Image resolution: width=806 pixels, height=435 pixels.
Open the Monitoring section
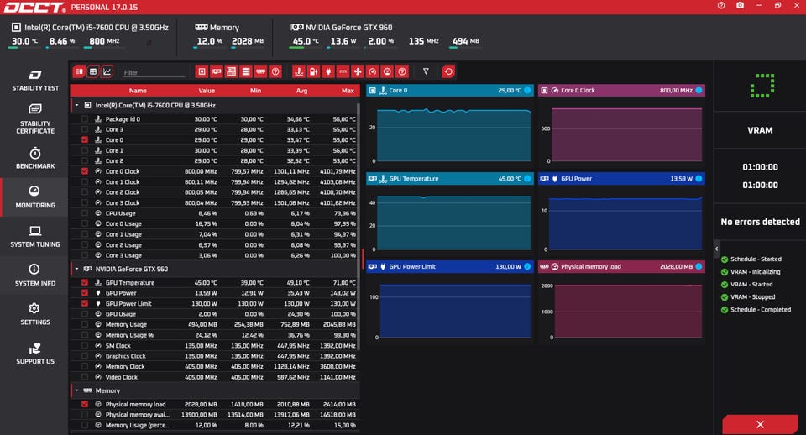point(35,197)
